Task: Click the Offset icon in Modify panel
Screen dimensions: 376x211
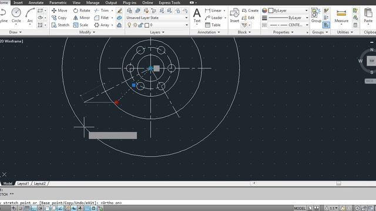Action: [119, 25]
